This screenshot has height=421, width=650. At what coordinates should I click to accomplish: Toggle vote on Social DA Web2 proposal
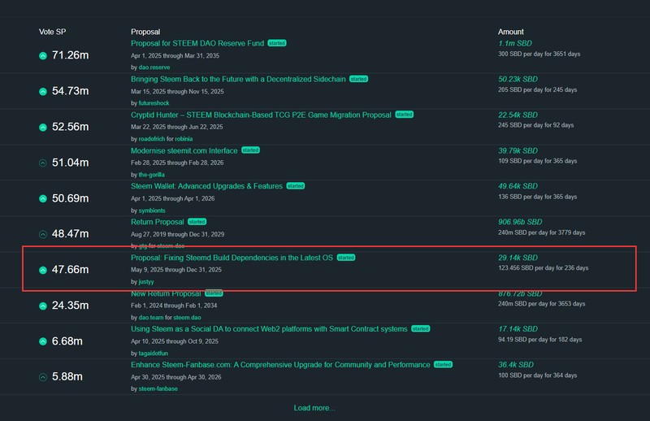[x=43, y=341]
